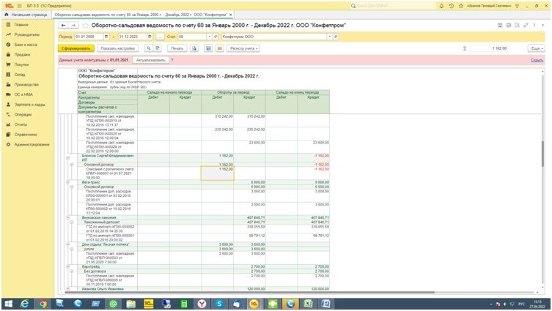
Task: Switch to the Начальная страница tab
Action: click(x=26, y=15)
